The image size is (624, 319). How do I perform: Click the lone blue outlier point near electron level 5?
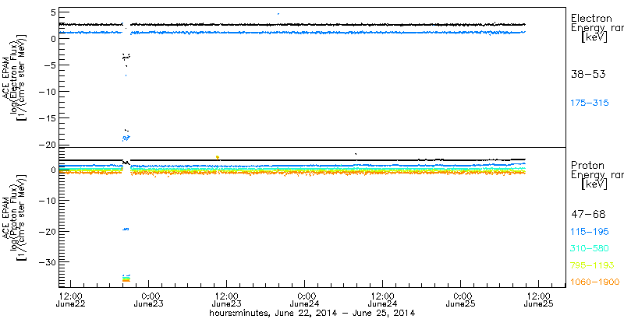[278, 14]
